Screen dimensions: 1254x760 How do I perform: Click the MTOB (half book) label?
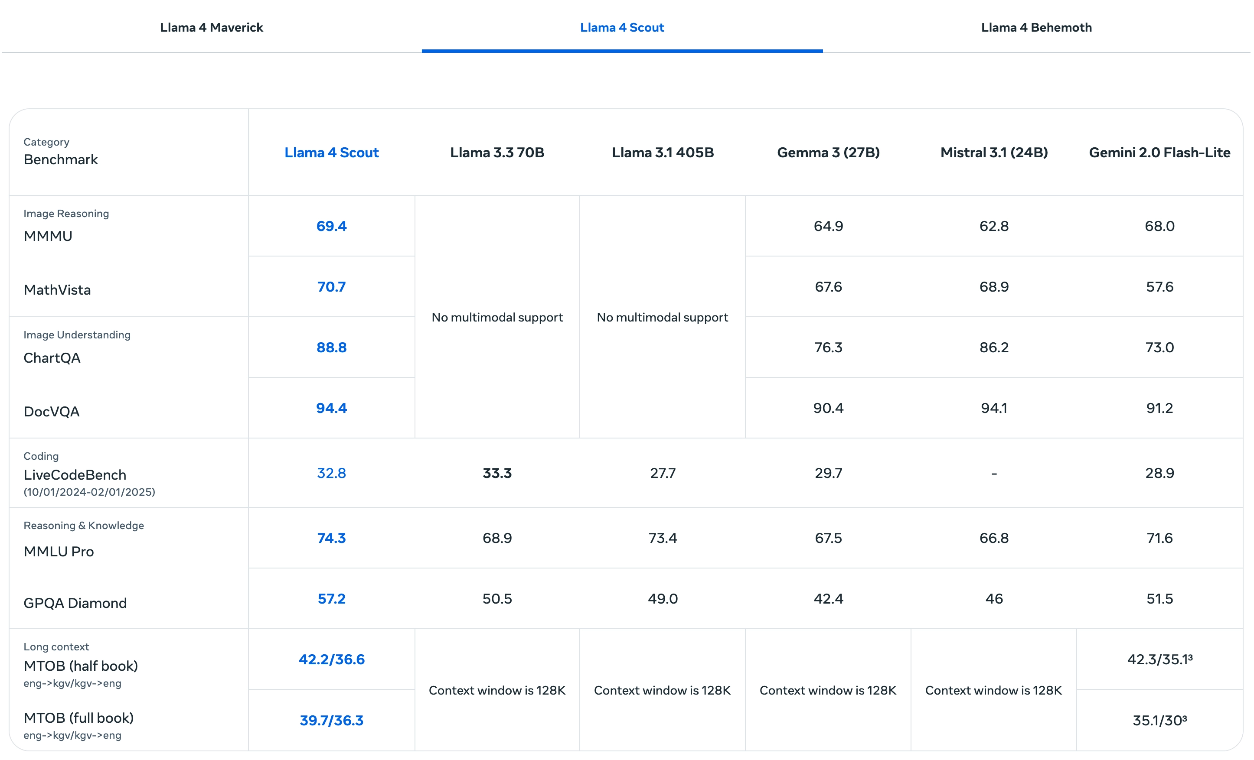tap(80, 666)
